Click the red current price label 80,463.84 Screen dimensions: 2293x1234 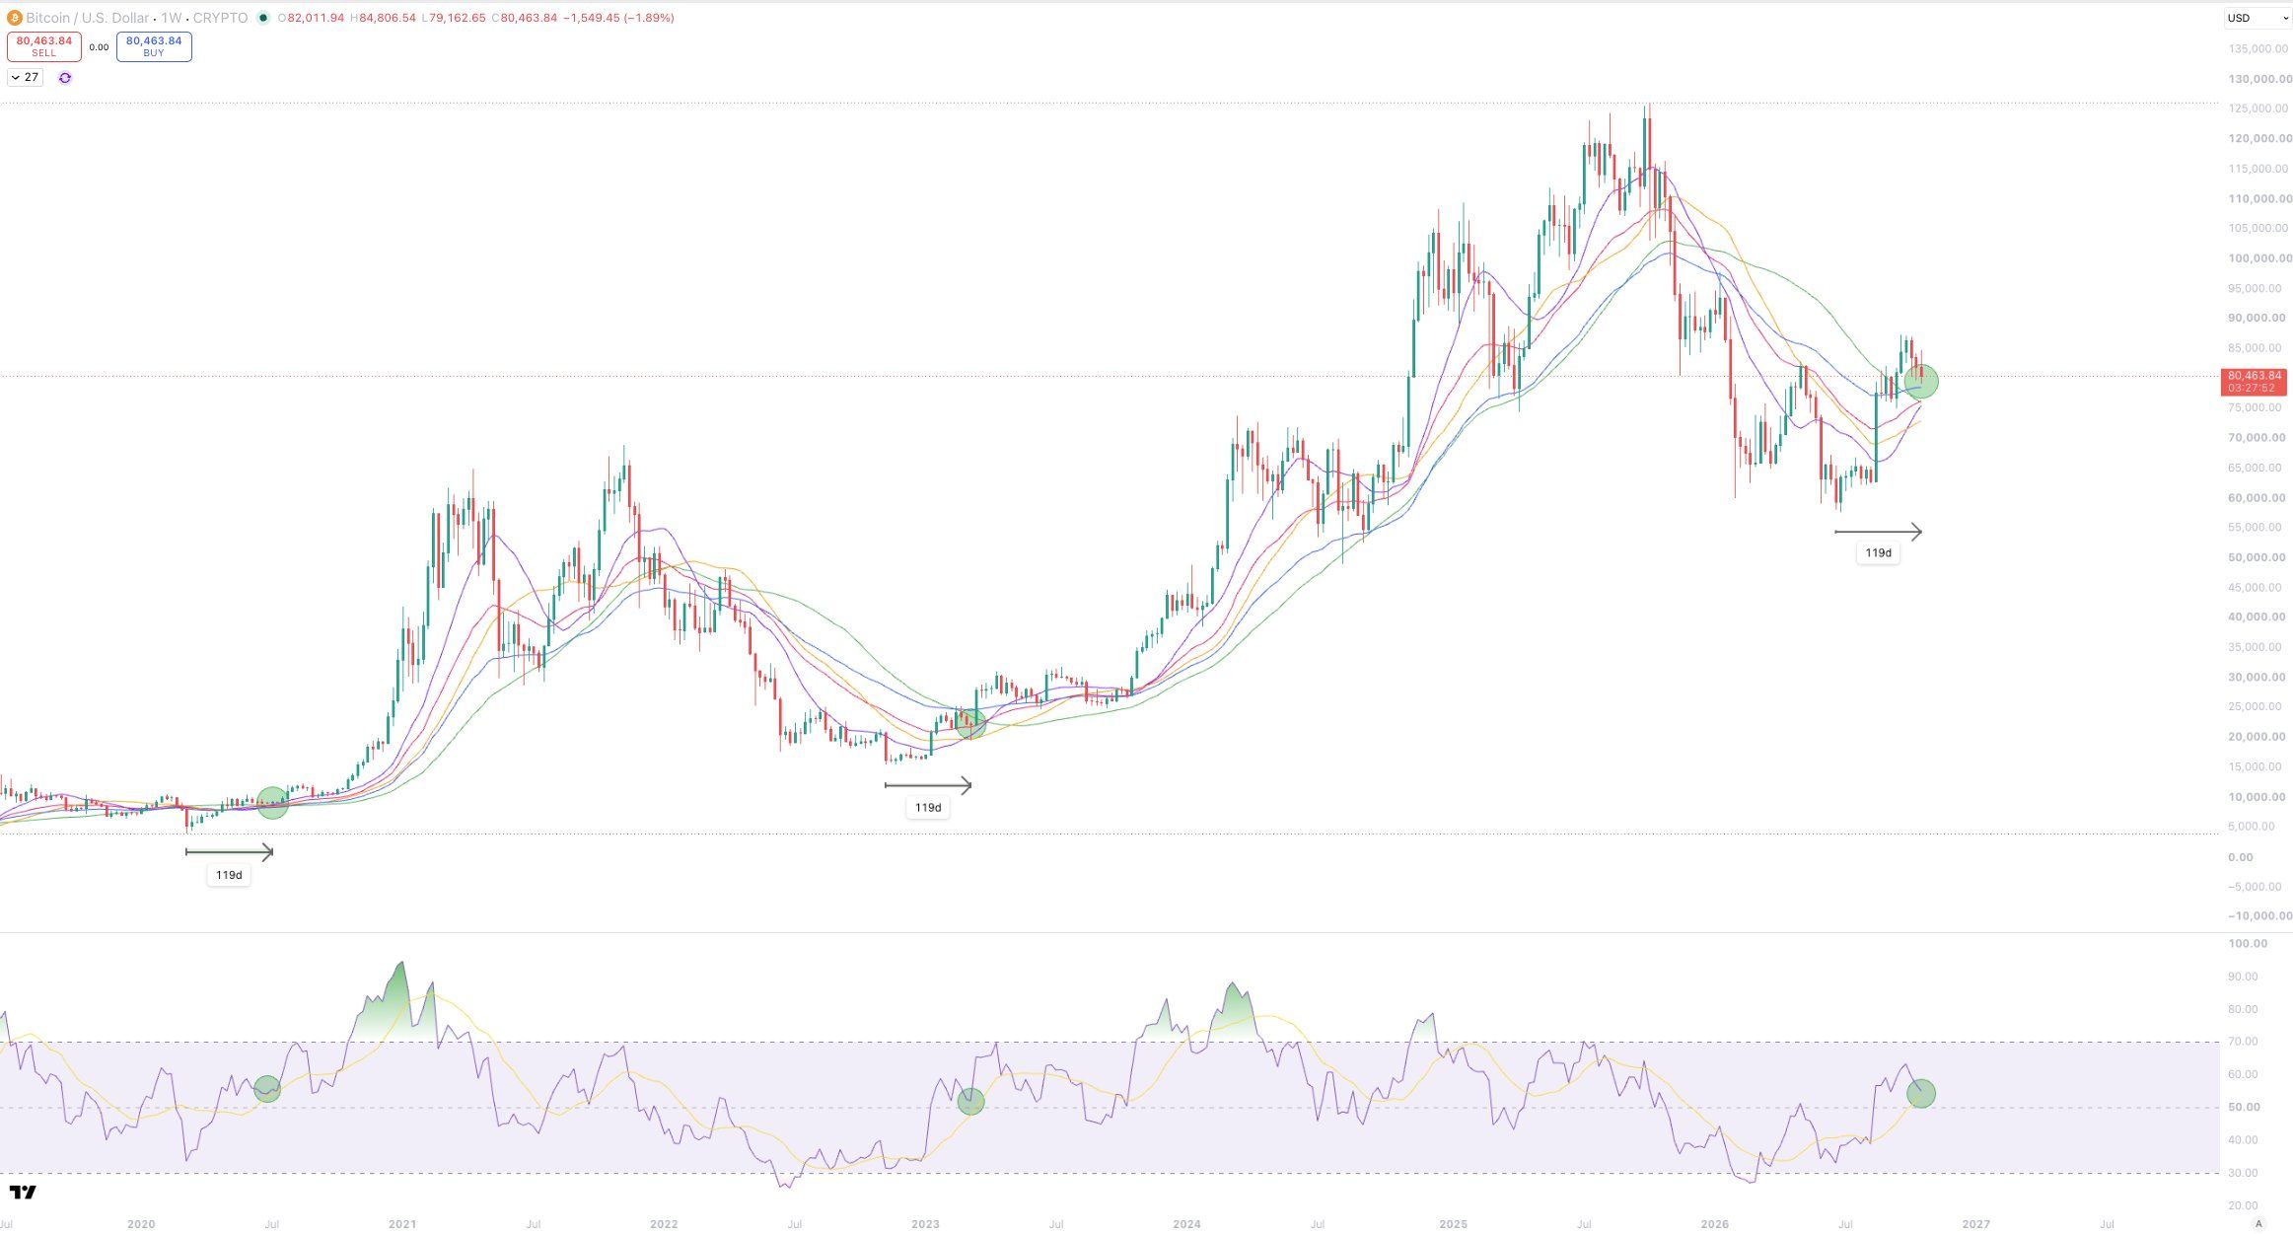(2254, 382)
